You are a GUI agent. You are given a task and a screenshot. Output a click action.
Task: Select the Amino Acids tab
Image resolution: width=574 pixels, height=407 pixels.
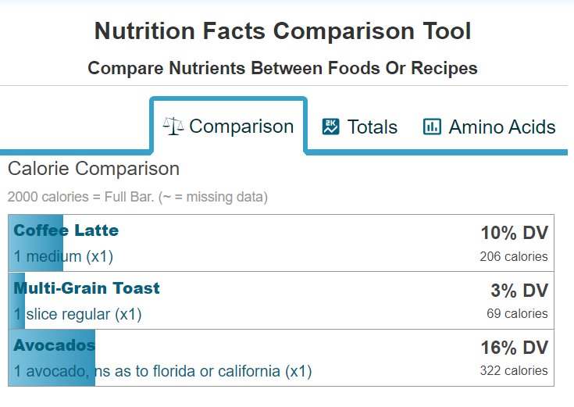click(501, 127)
